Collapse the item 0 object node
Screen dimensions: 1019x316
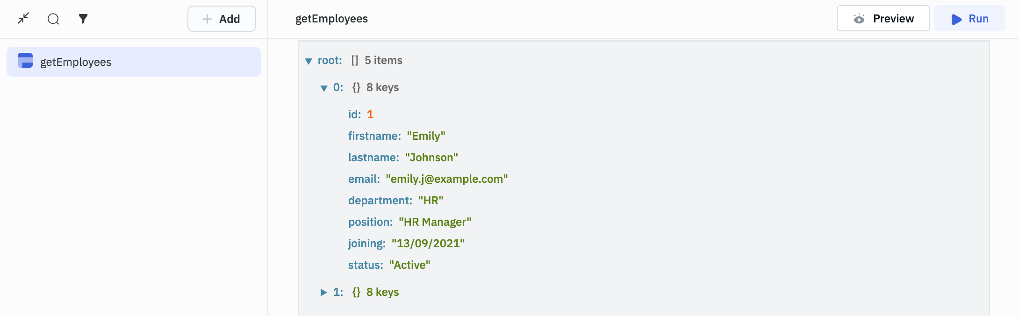[x=324, y=88]
